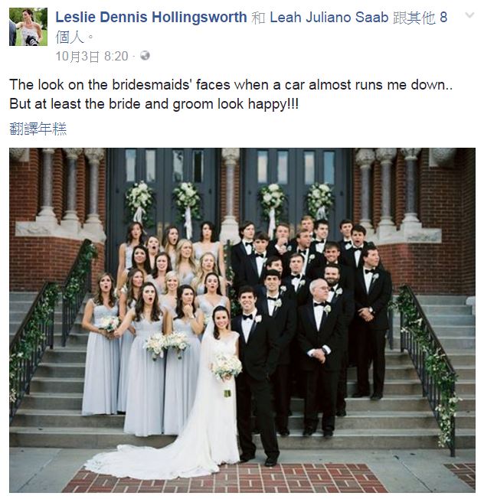Click the globe public privacy icon

pyautogui.click(x=145, y=55)
